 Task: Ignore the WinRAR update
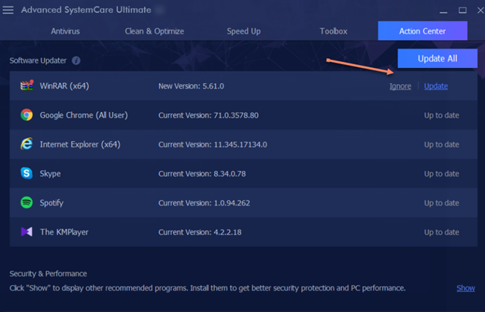click(400, 86)
